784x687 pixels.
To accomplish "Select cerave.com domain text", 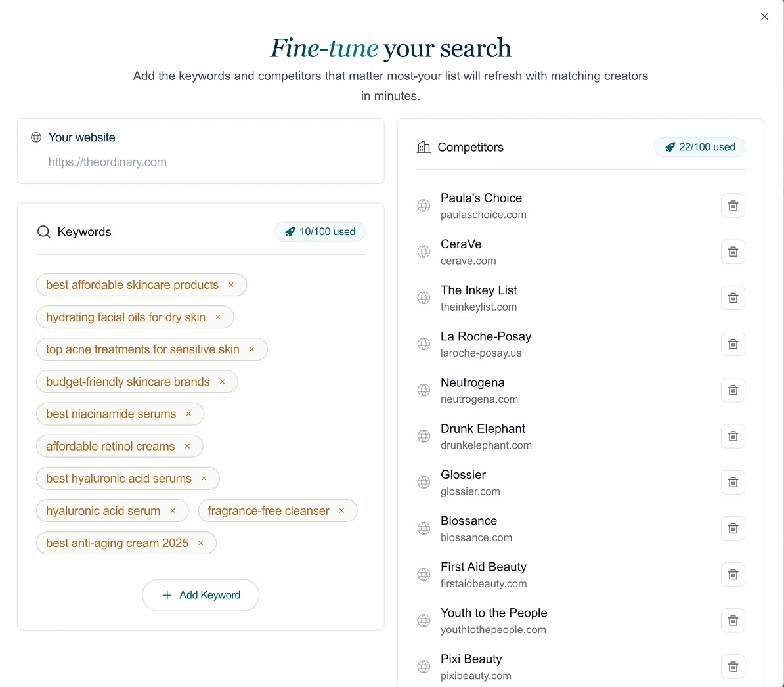I will coord(468,261).
